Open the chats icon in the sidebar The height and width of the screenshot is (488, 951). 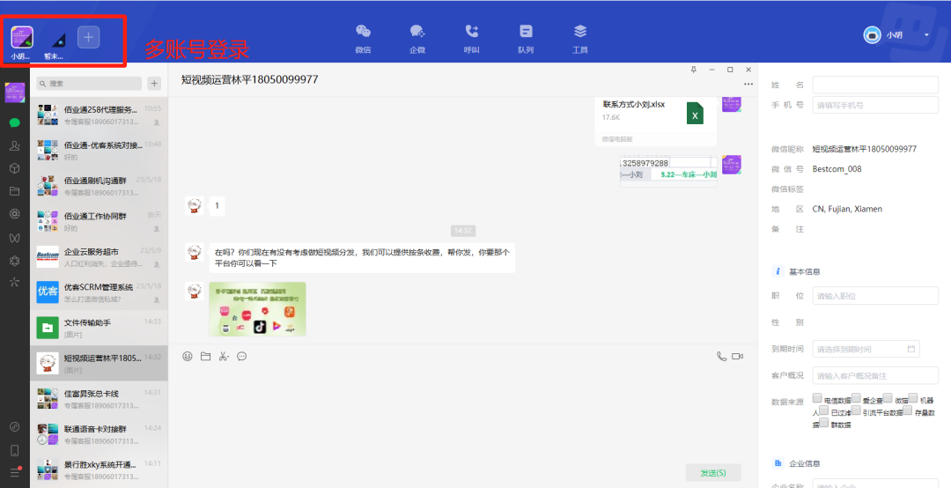pos(15,122)
